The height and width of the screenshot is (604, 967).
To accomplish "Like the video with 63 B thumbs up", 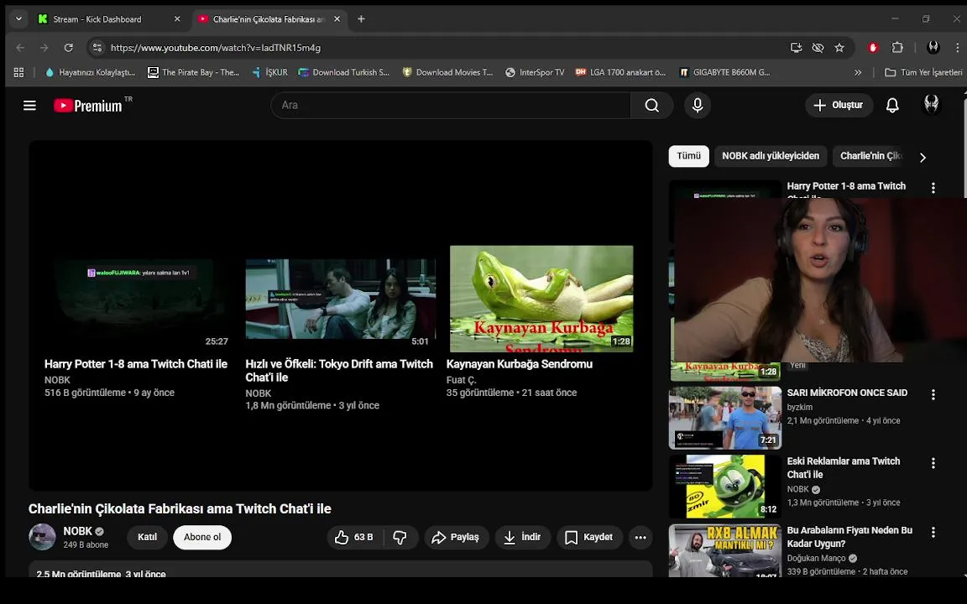I will point(354,538).
